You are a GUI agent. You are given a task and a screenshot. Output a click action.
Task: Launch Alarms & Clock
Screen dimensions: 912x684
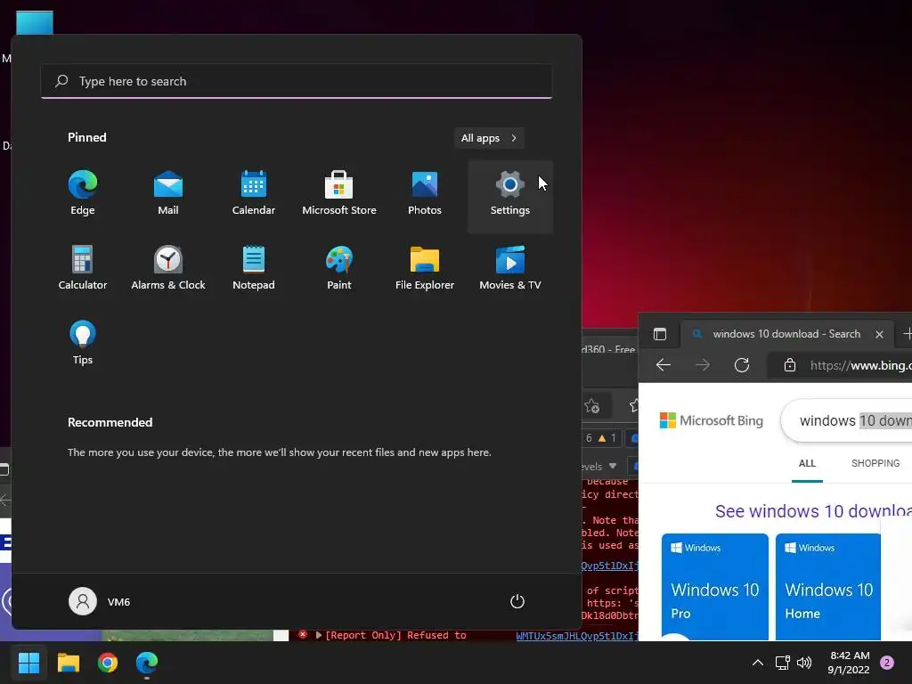[x=168, y=268]
